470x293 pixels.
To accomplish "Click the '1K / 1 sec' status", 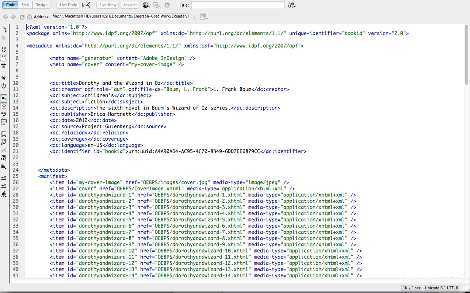I will click(411, 288).
